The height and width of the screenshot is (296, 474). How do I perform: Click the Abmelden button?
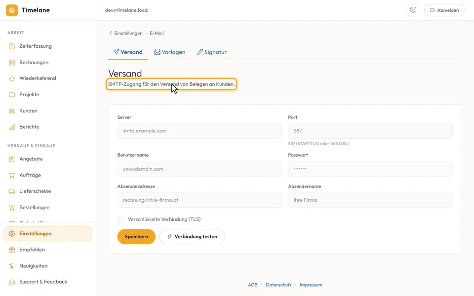(x=444, y=10)
